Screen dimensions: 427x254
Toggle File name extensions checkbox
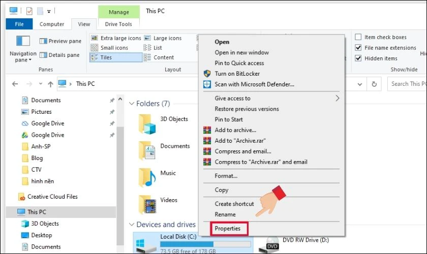358,48
